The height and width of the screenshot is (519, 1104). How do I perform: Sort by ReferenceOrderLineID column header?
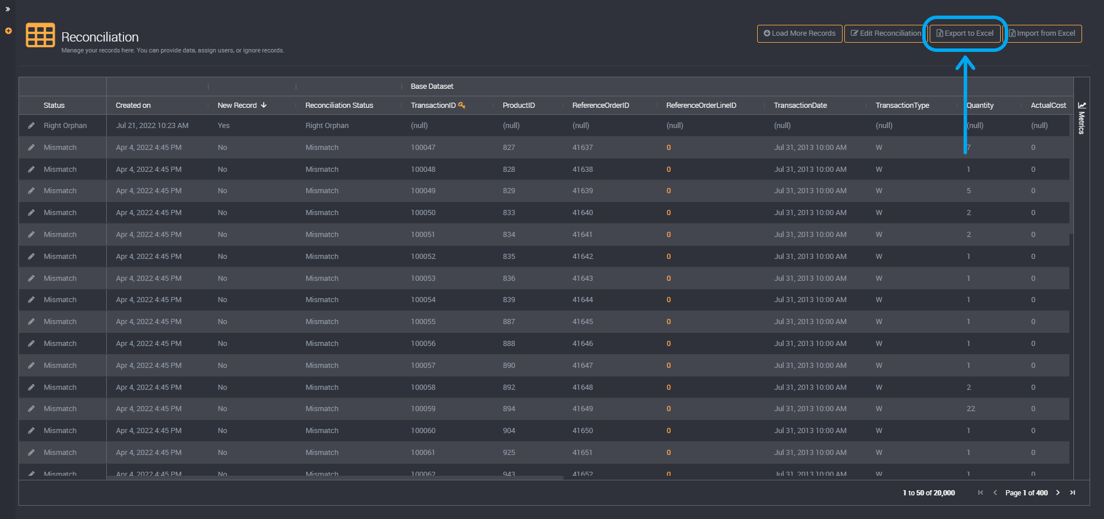(x=701, y=106)
